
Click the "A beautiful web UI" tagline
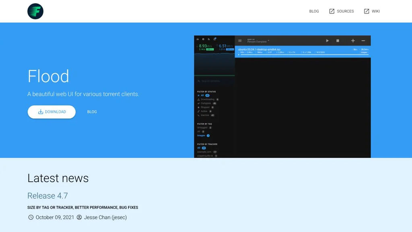point(83,94)
